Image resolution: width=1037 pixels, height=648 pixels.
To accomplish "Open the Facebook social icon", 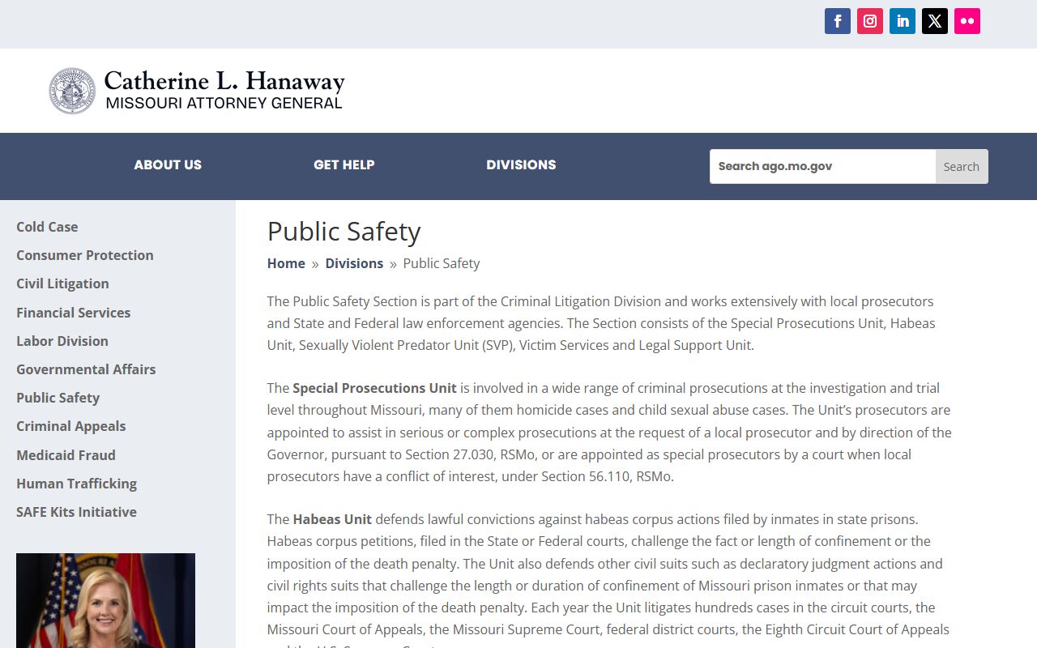I will (838, 21).
